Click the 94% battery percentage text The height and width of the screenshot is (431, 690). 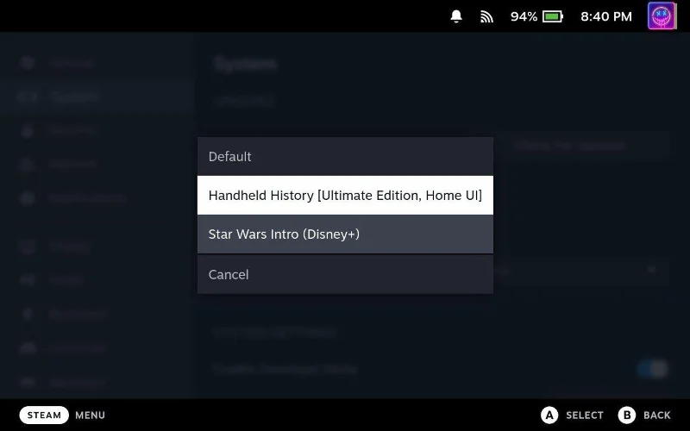[524, 16]
